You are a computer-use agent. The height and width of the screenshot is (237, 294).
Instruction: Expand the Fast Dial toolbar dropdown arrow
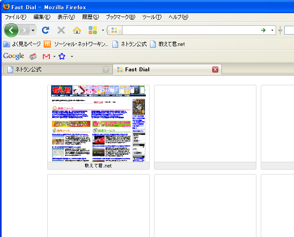(103, 30)
